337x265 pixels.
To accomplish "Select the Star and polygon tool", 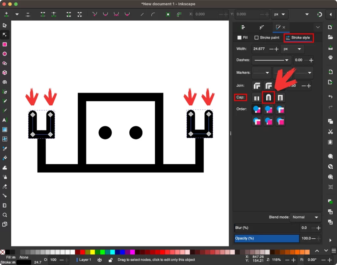I will click(5, 63).
